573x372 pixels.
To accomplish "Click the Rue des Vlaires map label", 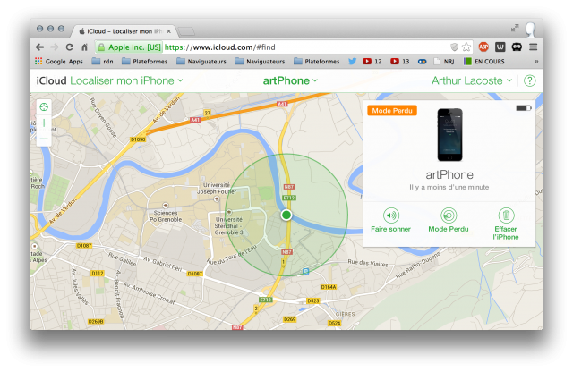I will pos(368,263).
